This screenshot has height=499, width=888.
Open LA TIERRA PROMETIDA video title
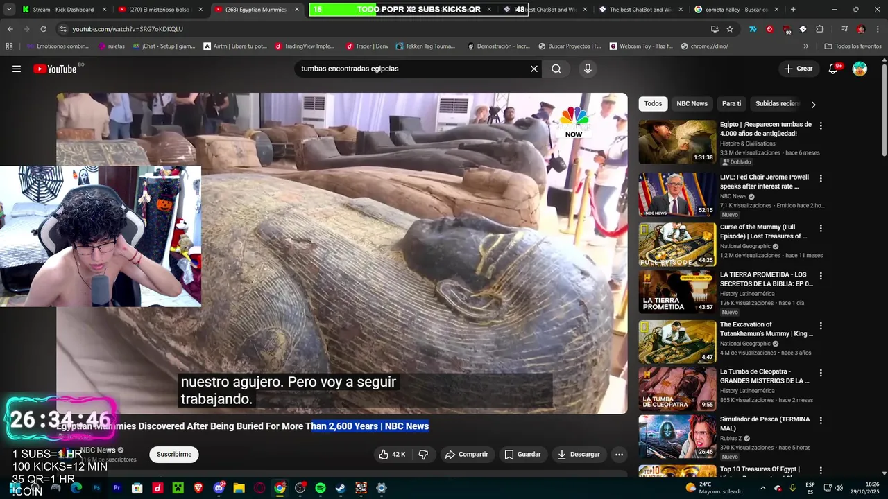[x=766, y=279]
